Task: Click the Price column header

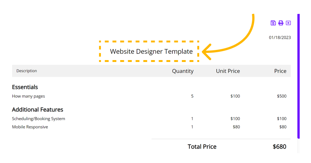Action: pos(280,71)
